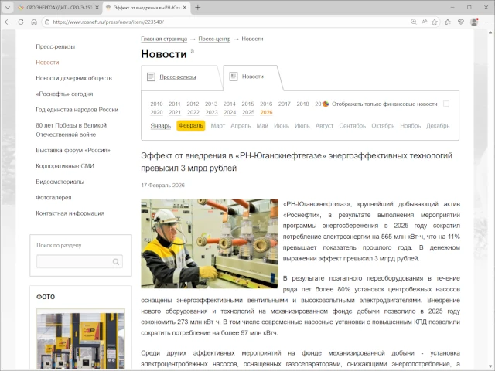The width and height of the screenshot is (495, 371).
Task: Select year 2014 in archive
Action: (230, 104)
